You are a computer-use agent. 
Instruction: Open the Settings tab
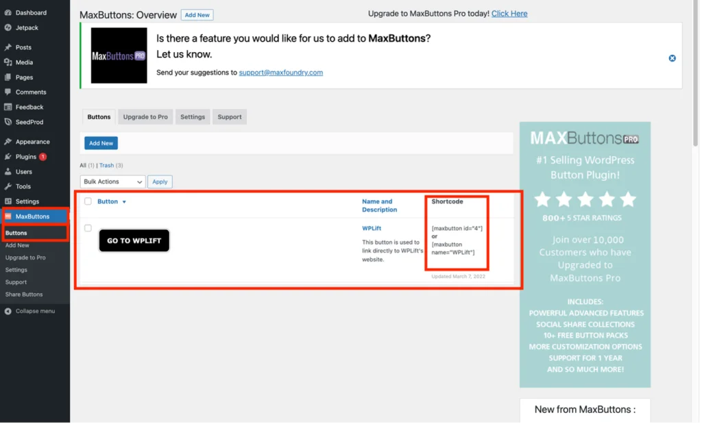193,116
